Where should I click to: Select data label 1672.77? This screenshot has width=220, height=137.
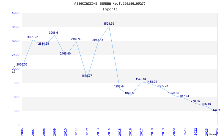87,76
